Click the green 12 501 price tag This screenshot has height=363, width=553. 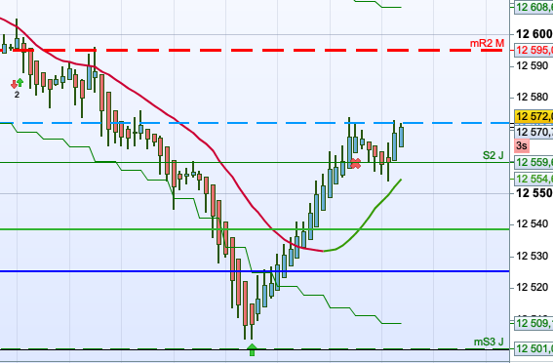tap(533, 349)
